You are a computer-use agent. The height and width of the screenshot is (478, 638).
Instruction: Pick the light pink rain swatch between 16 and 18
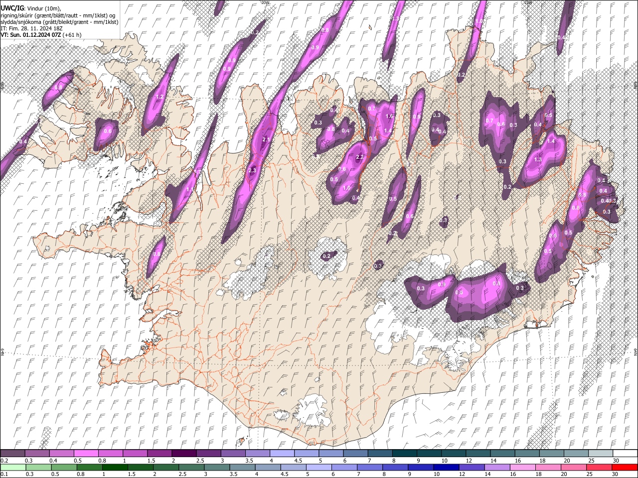click(522, 467)
